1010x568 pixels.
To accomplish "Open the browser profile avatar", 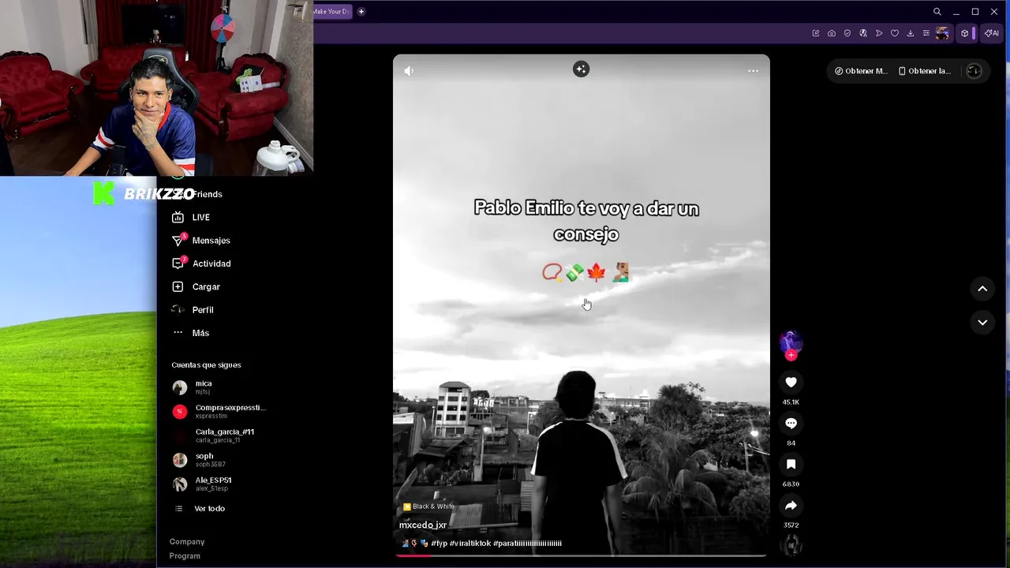I will (x=942, y=33).
